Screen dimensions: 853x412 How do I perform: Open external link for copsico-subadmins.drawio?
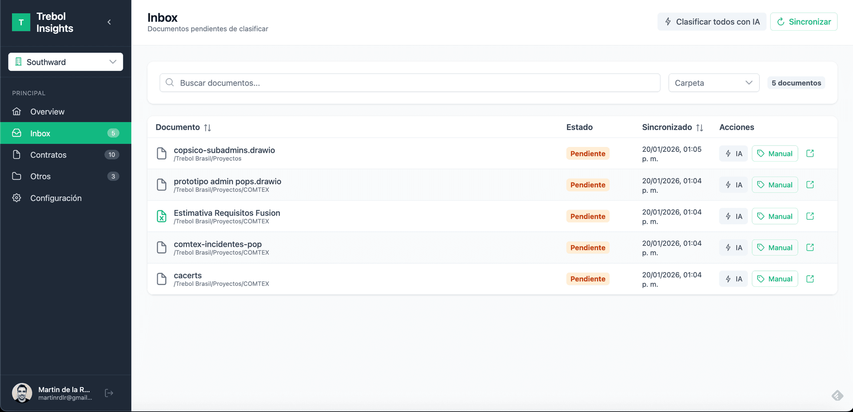click(x=810, y=154)
